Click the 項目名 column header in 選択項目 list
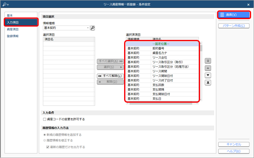 69,39
